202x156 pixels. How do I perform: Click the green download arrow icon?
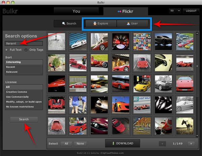tap(113, 143)
